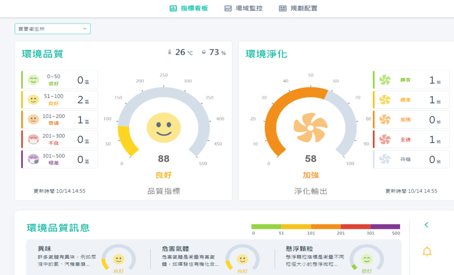Click the masked red face icon for 201~300 不良
454x275 pixels.
pos(33,139)
